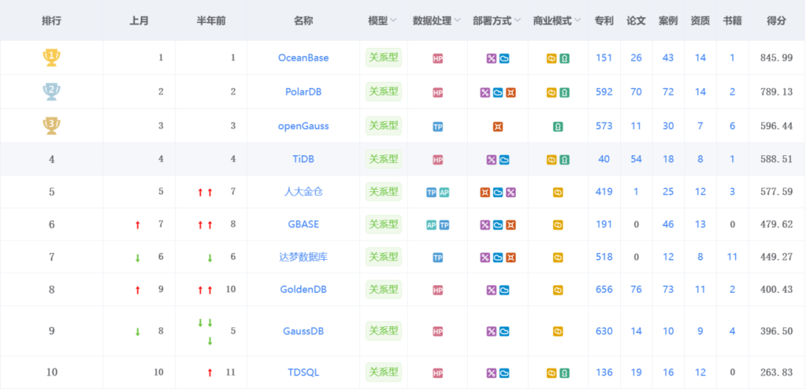Viewport: 806px width, 389px height.
Task: Click the 得分 column header
Action: tap(776, 21)
